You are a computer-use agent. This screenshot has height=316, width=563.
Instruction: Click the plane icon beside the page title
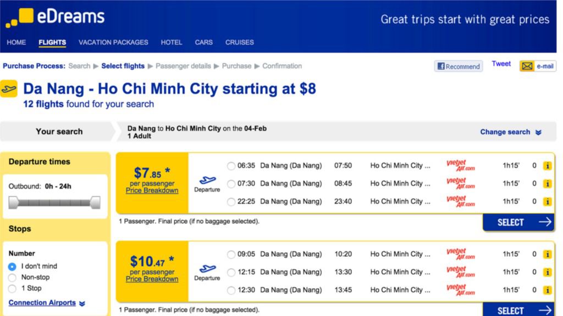pos(9,89)
